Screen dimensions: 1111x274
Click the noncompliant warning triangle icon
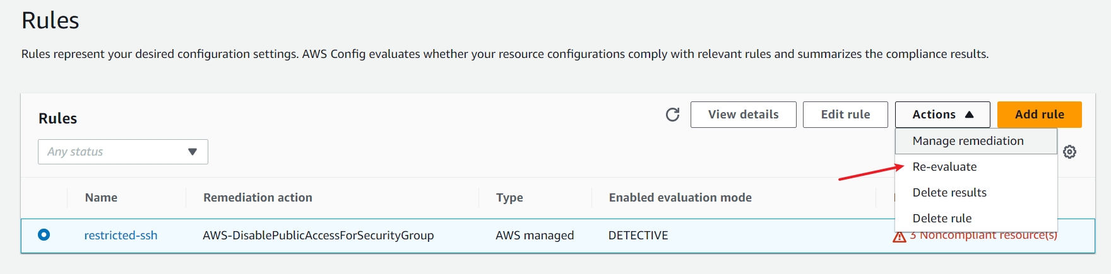pos(900,237)
